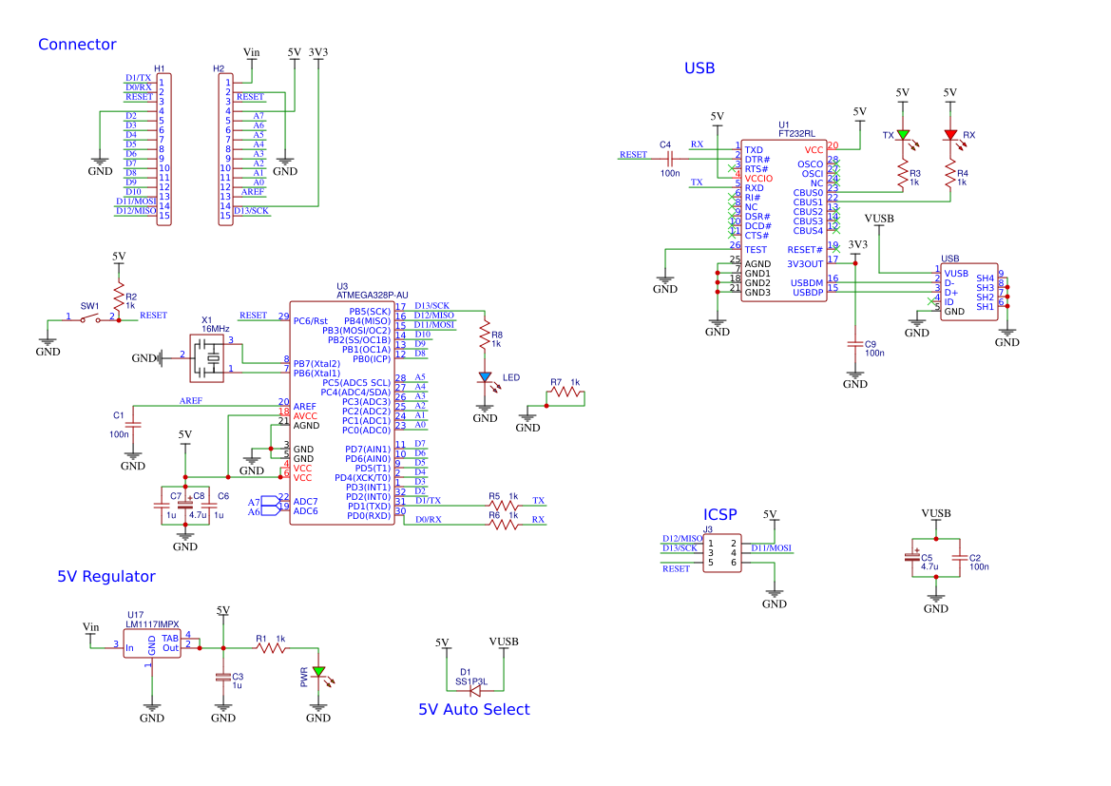The height and width of the screenshot is (786, 1111).
Task: Click resistor R5 on TX line
Action: [503, 506]
